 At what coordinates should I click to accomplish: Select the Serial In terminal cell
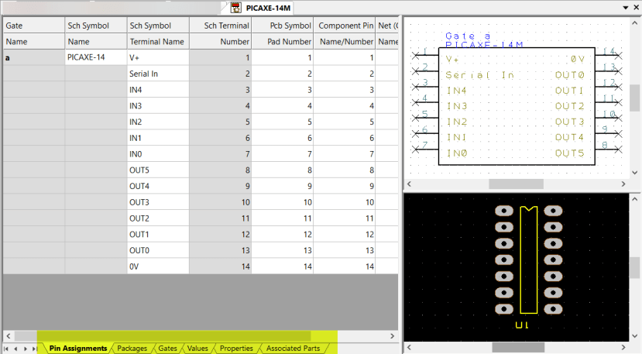158,74
